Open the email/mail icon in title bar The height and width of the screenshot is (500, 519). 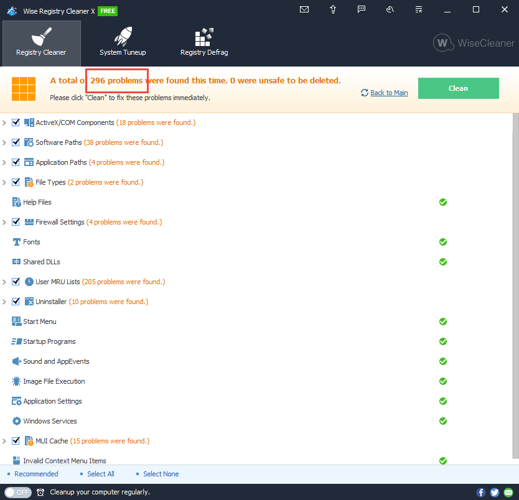pos(304,9)
